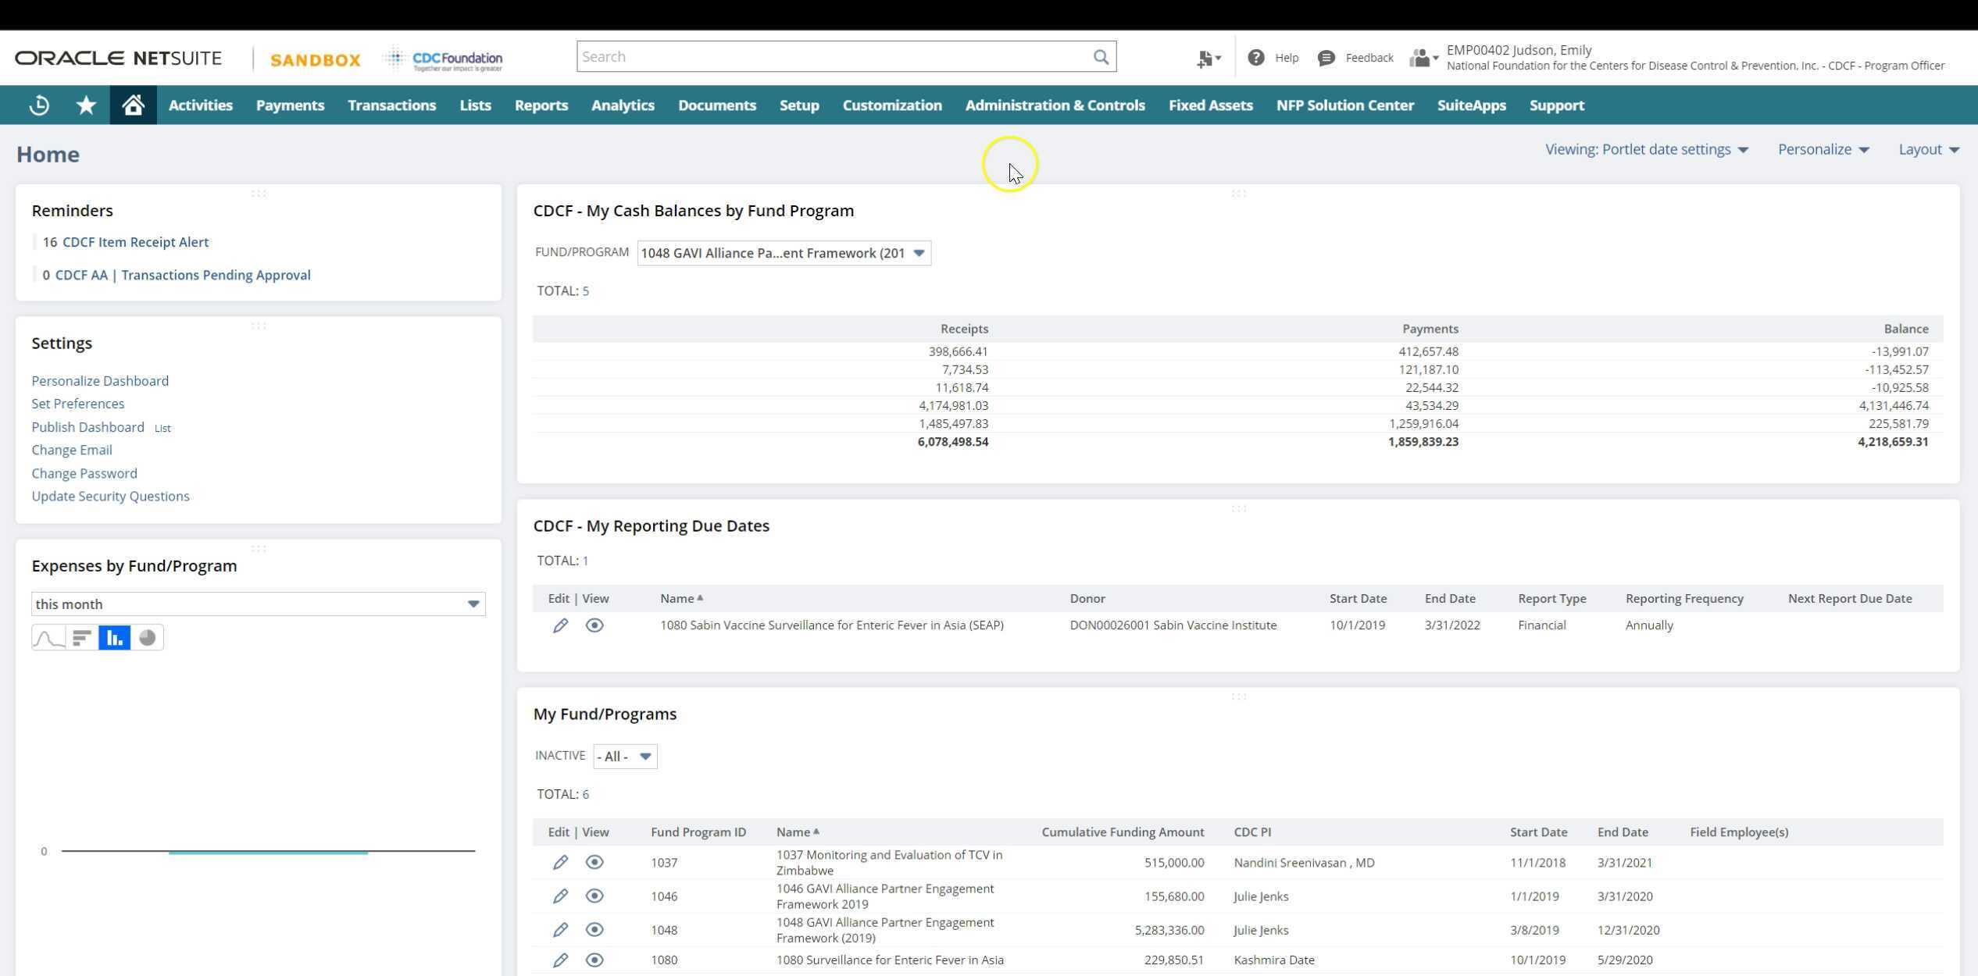1978x976 pixels.
Task: Click the Home dashboard icon
Action: 133,105
